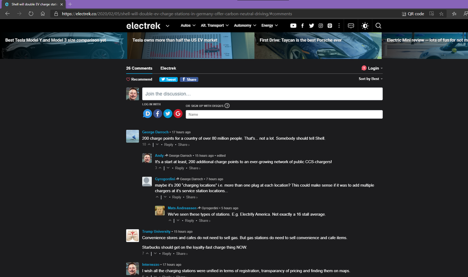
Task: Click the Join the discussion text box
Action: point(262,94)
